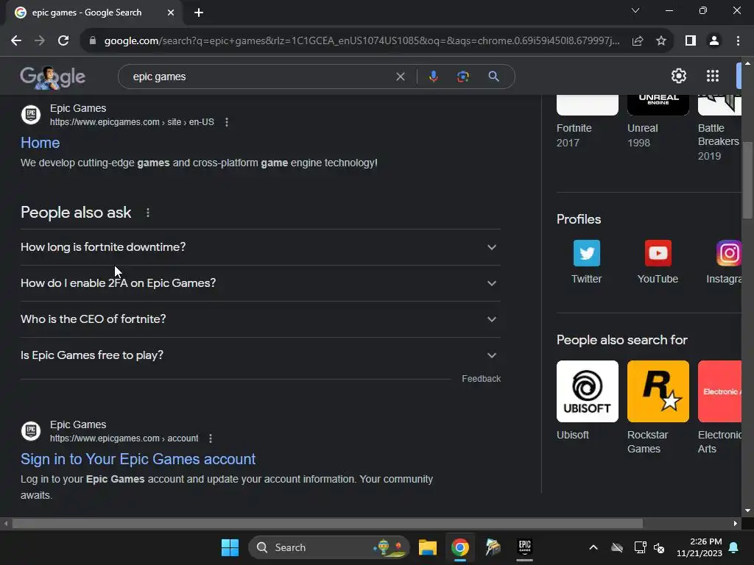
Task: Toggle the Chrome side panel
Action: (691, 41)
